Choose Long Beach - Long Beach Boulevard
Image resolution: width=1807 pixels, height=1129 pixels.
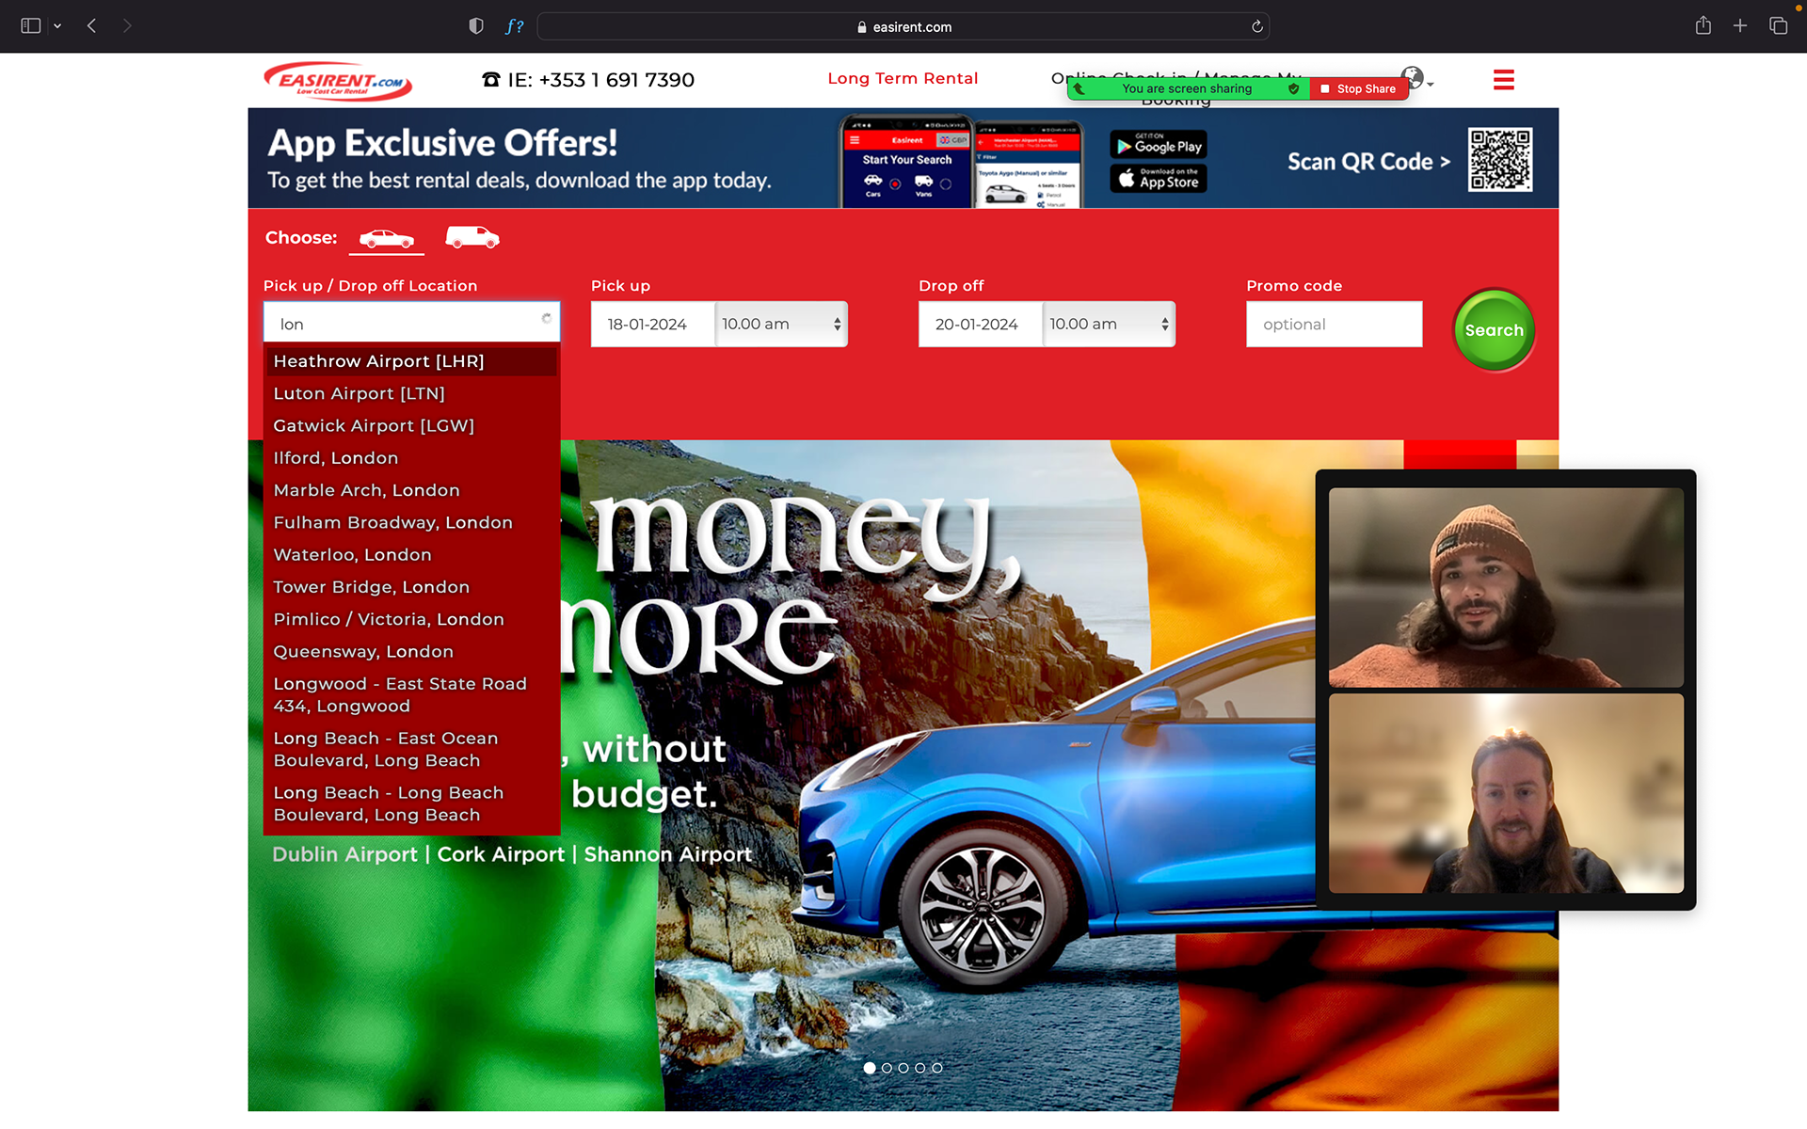pyautogui.click(x=411, y=803)
